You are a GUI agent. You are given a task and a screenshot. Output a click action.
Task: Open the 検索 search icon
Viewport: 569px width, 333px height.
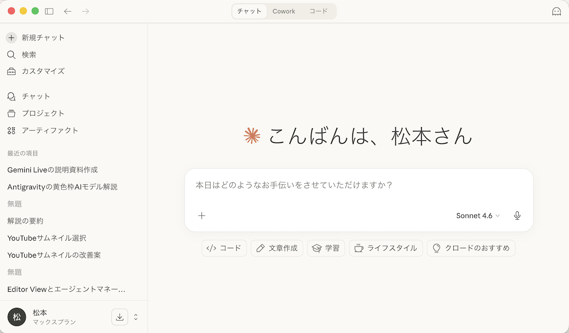click(x=11, y=54)
